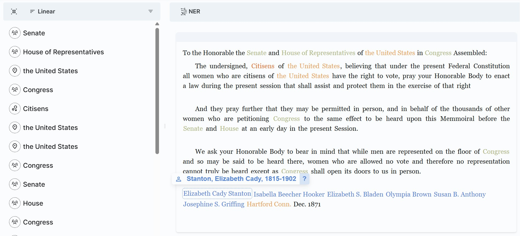Switch to the NER tab
The width and height of the screenshot is (520, 236).
pos(191,12)
